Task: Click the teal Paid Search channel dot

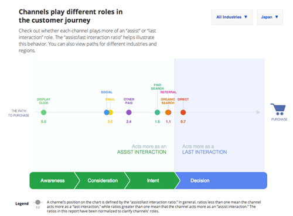Action: [x=157, y=112]
